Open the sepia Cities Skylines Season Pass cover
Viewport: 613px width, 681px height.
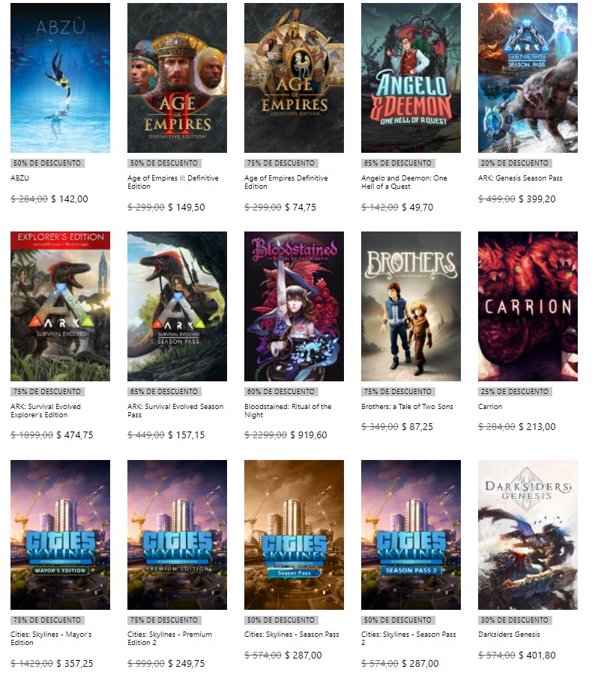294,535
